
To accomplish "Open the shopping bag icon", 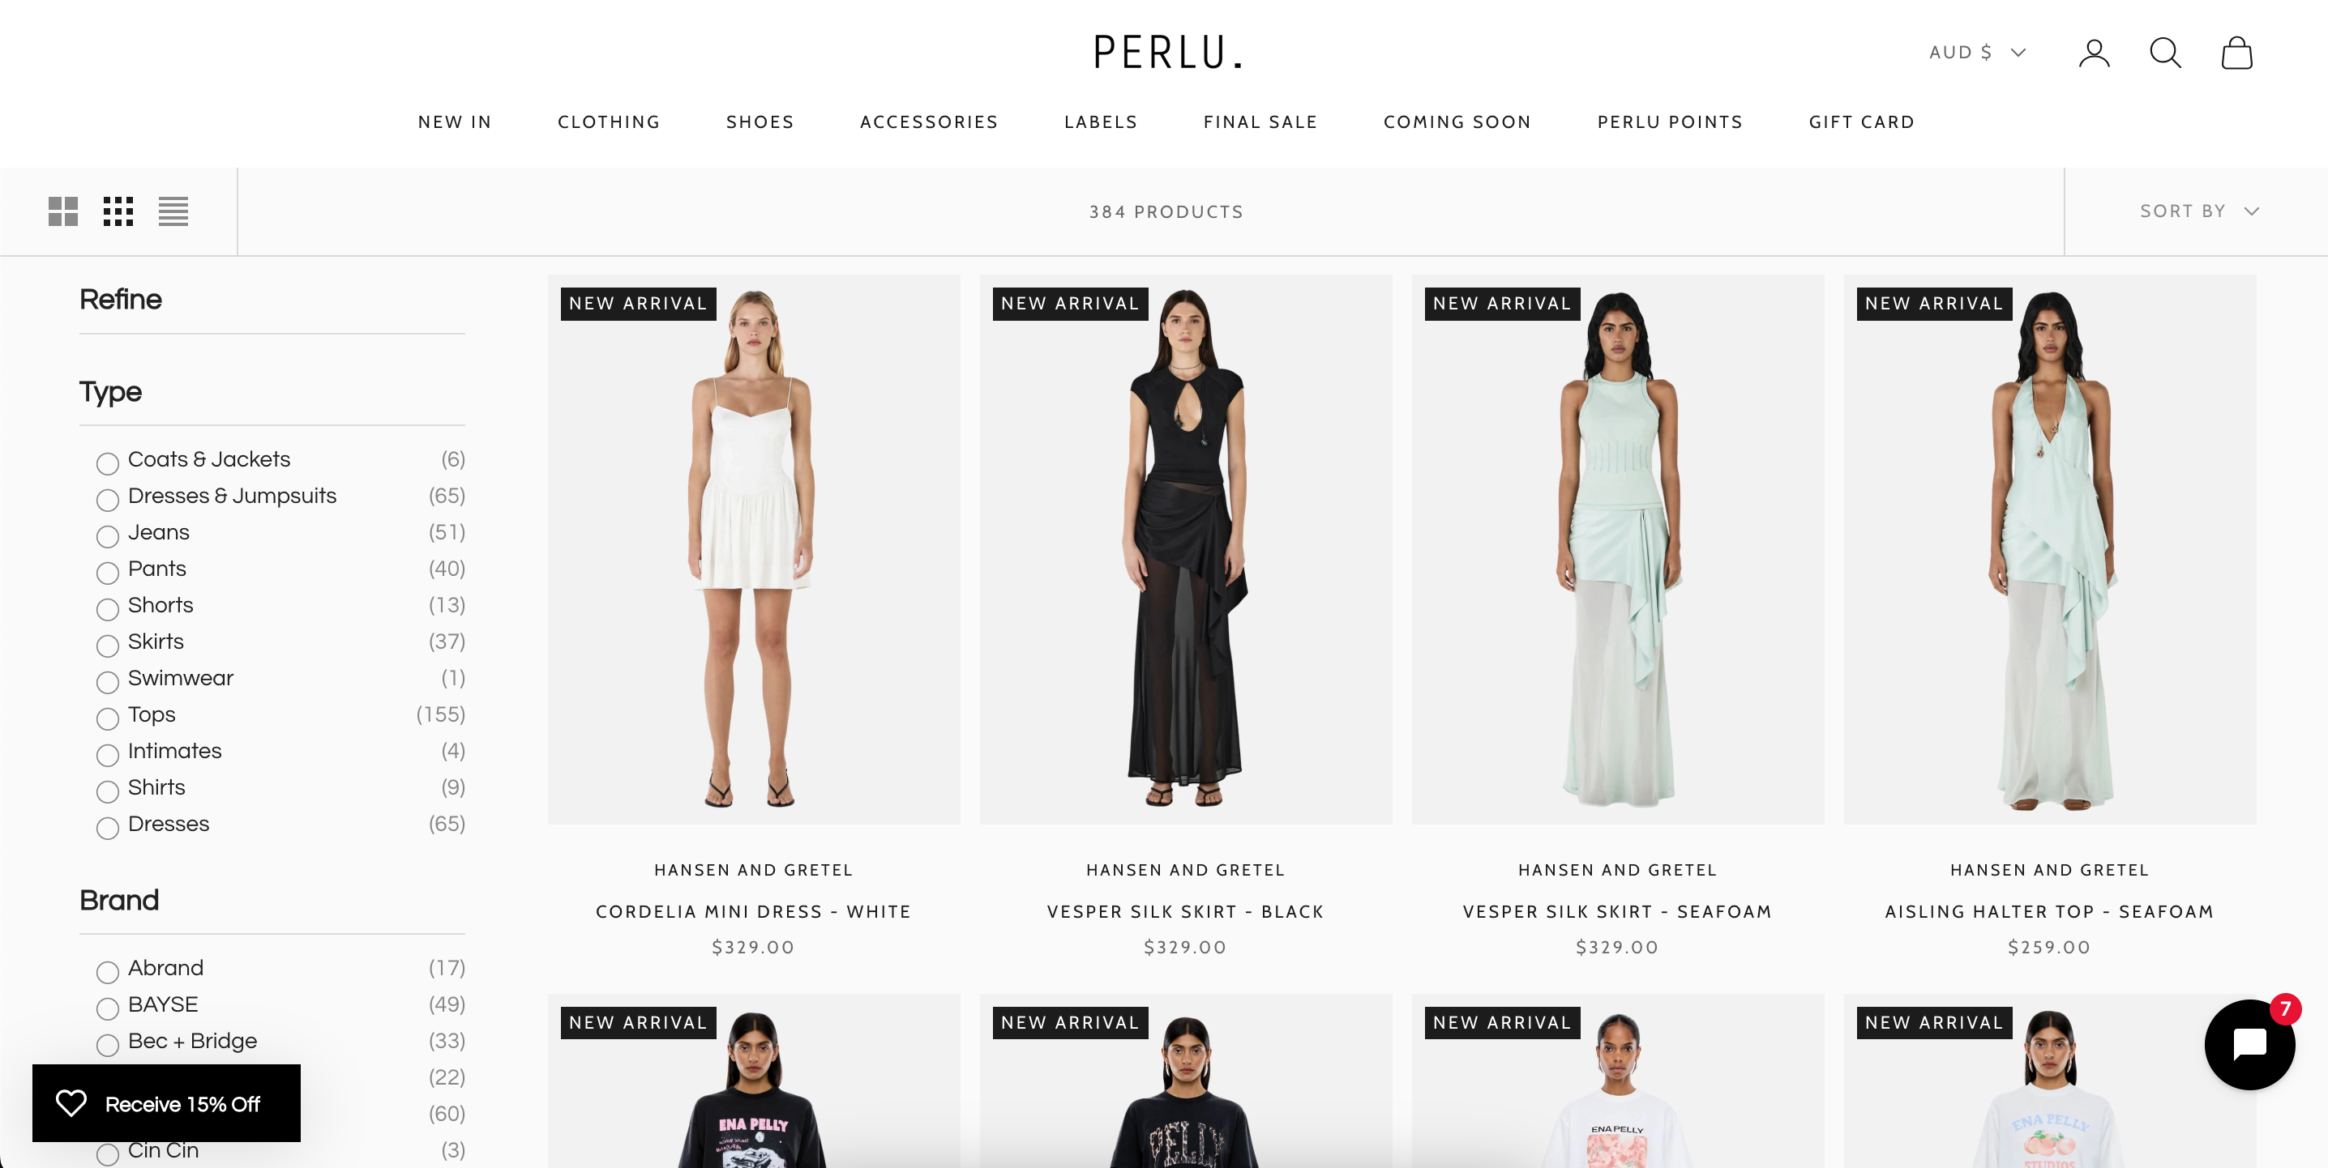I will pyautogui.click(x=2236, y=53).
